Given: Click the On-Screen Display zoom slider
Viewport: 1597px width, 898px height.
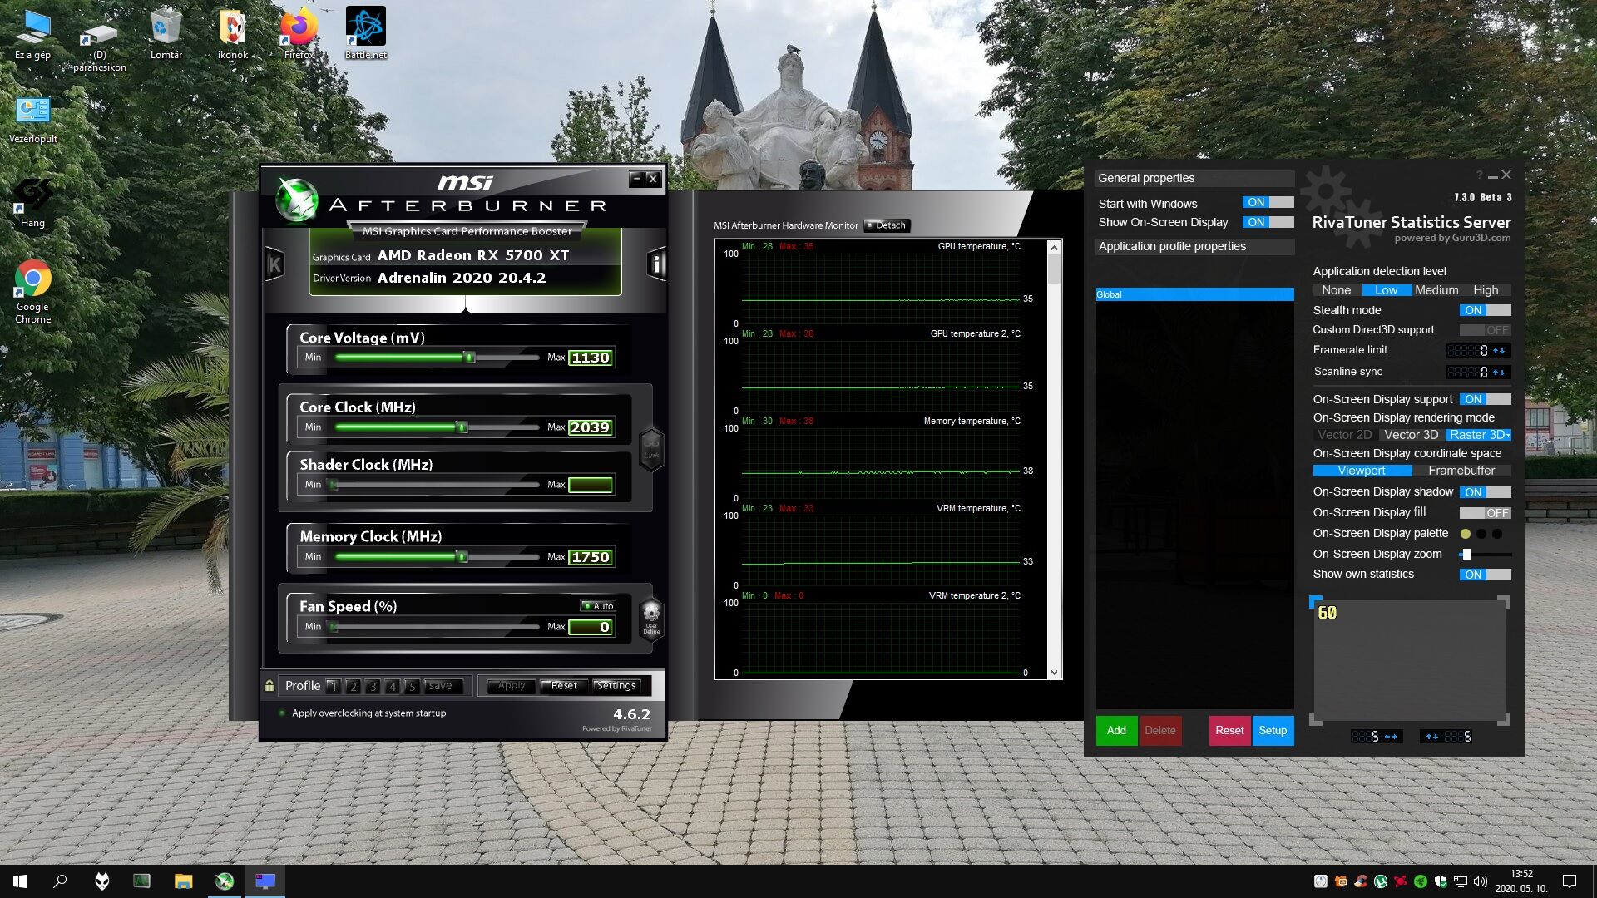Looking at the screenshot, I should pos(1486,555).
